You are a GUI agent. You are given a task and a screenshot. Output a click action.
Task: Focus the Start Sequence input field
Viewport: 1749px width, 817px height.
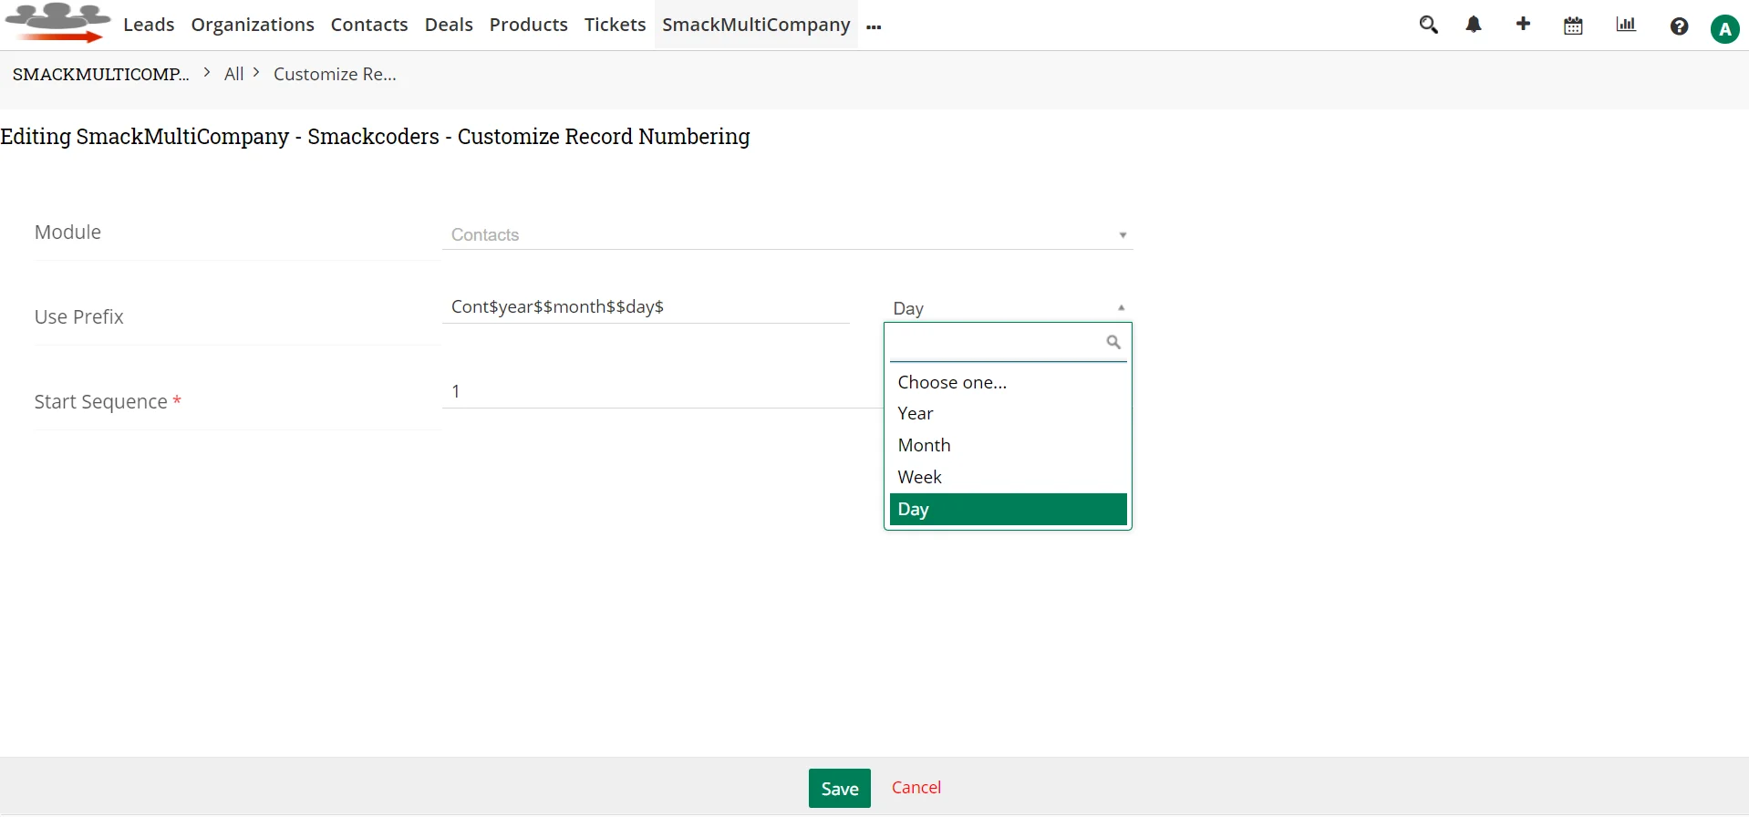tap(663, 392)
